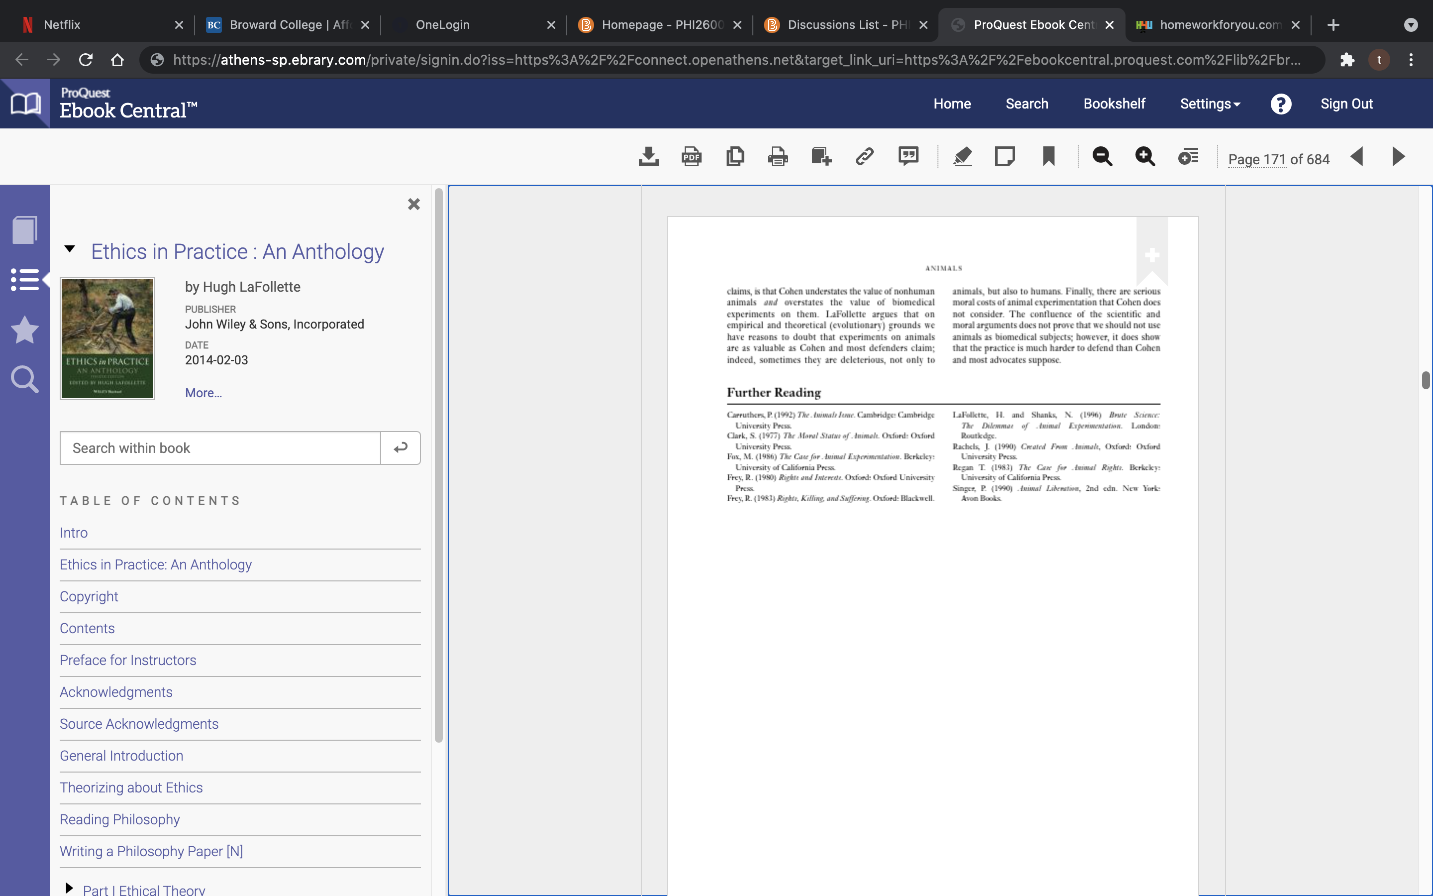Open Bookshelf in the navigation bar
The image size is (1433, 896).
tap(1115, 104)
